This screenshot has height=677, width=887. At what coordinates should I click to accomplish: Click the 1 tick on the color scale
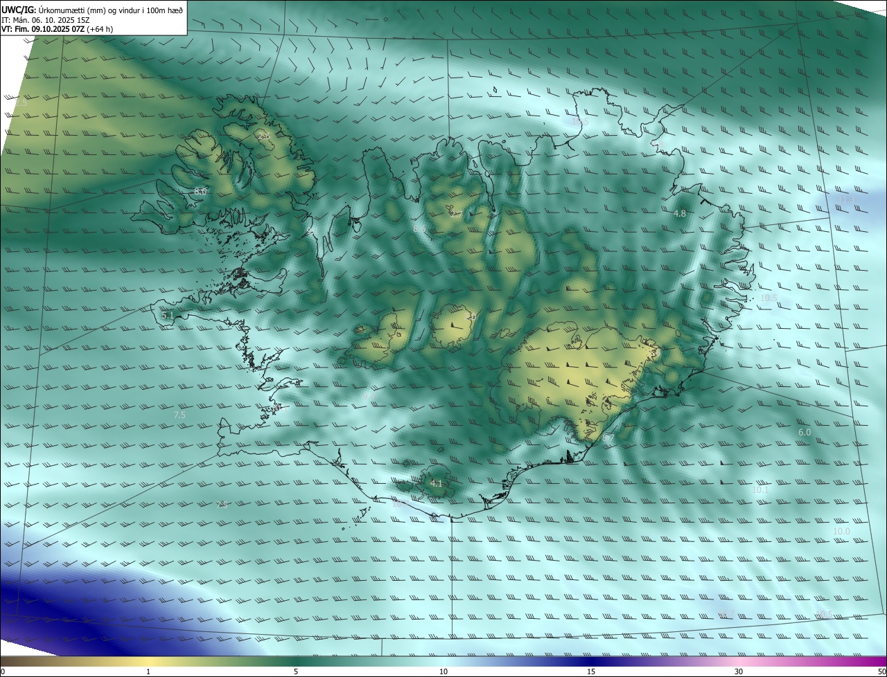(x=148, y=671)
